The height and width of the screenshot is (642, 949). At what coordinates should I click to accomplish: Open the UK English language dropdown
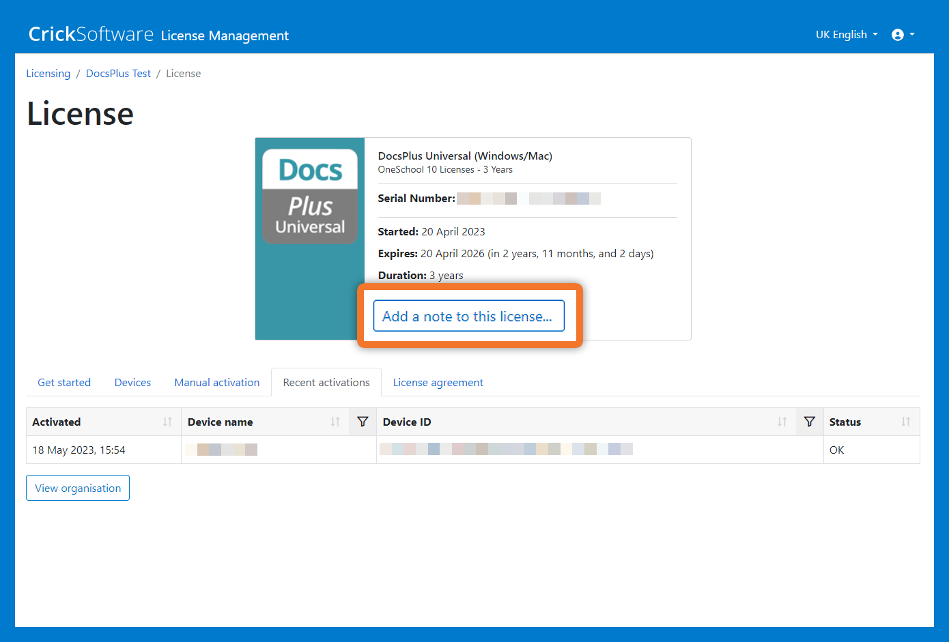[x=846, y=35]
